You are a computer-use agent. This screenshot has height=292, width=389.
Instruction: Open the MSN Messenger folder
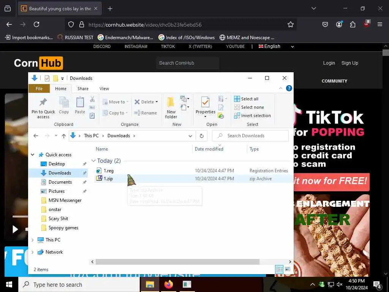click(65, 200)
